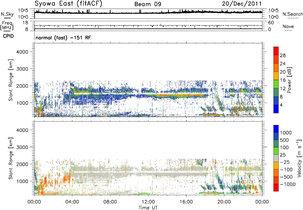Click the "4" power colorbar value
This screenshot has width=303, height=210.
click(281, 105)
